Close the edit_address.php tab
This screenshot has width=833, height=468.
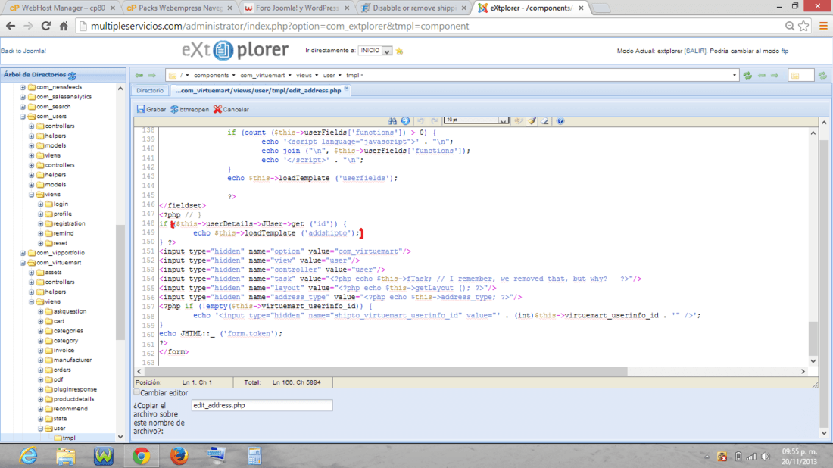tap(346, 89)
